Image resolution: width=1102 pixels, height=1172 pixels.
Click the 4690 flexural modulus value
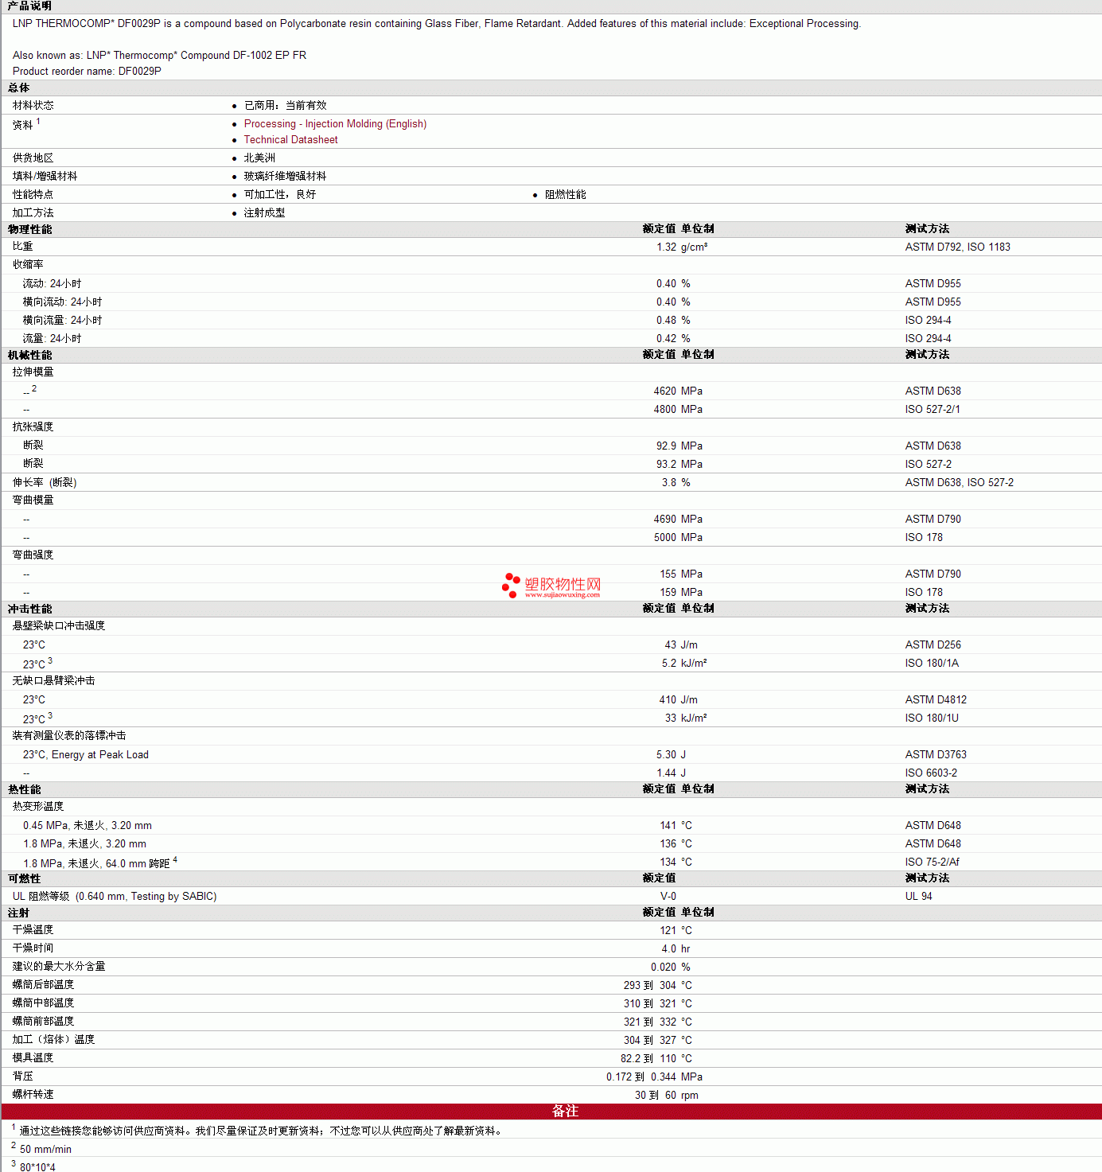(665, 520)
